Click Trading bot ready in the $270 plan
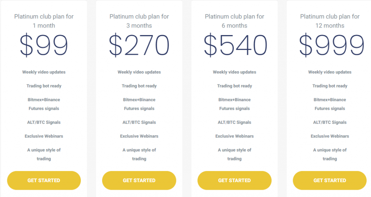This screenshot has width=371, height=197. 139,86
